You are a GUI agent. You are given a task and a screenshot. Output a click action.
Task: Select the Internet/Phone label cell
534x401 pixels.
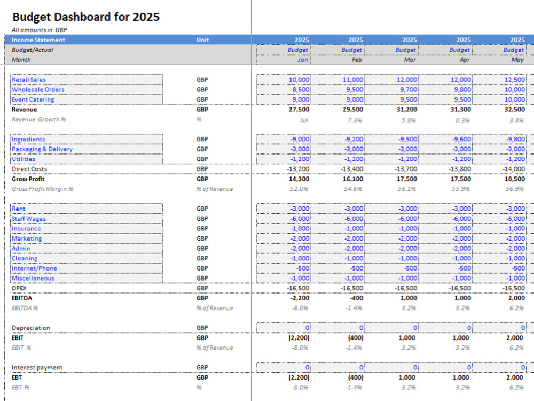[x=87, y=268]
